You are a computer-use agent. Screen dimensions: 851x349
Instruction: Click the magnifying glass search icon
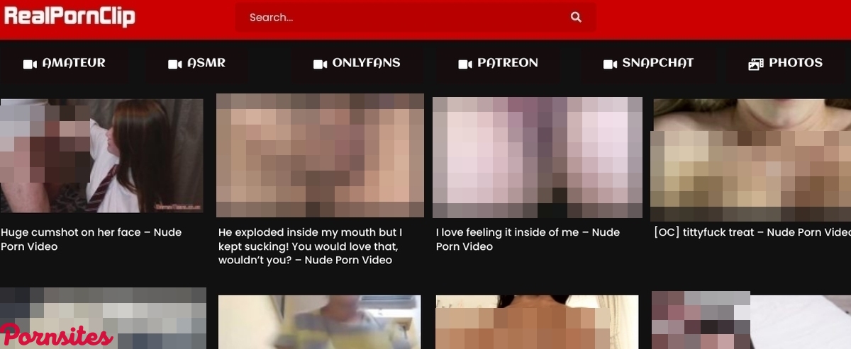(x=576, y=17)
